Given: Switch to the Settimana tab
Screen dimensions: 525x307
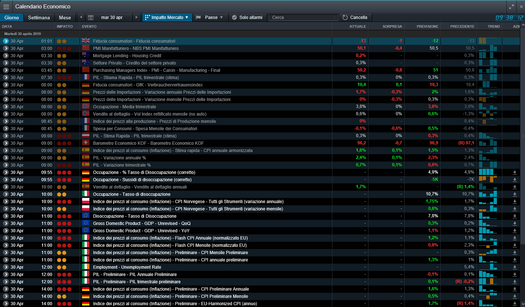Looking at the screenshot, I should 39,18.
